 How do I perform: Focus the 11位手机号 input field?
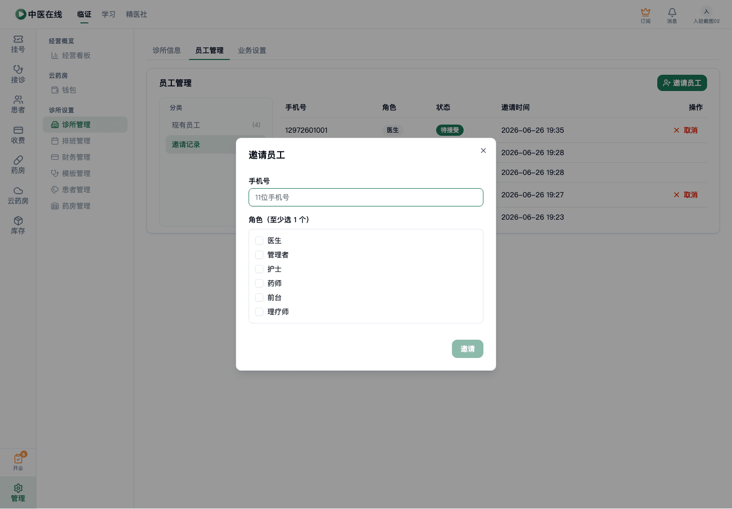(x=366, y=197)
